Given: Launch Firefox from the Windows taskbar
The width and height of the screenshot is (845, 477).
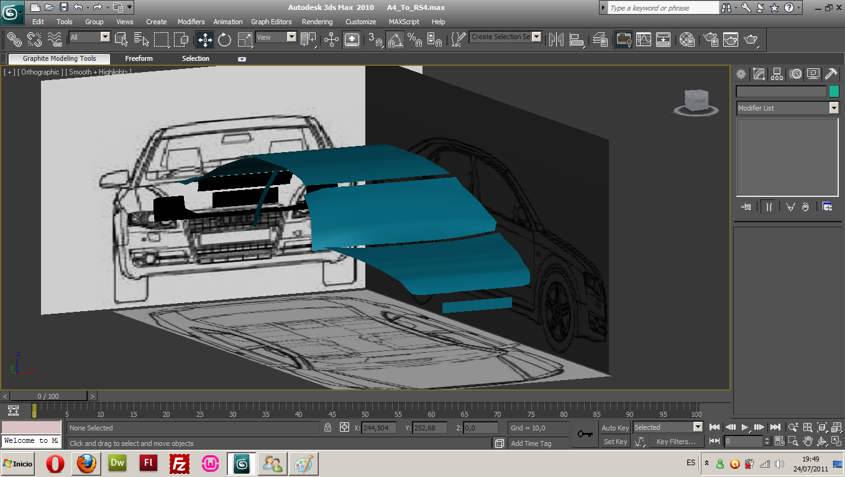Looking at the screenshot, I should (x=88, y=463).
